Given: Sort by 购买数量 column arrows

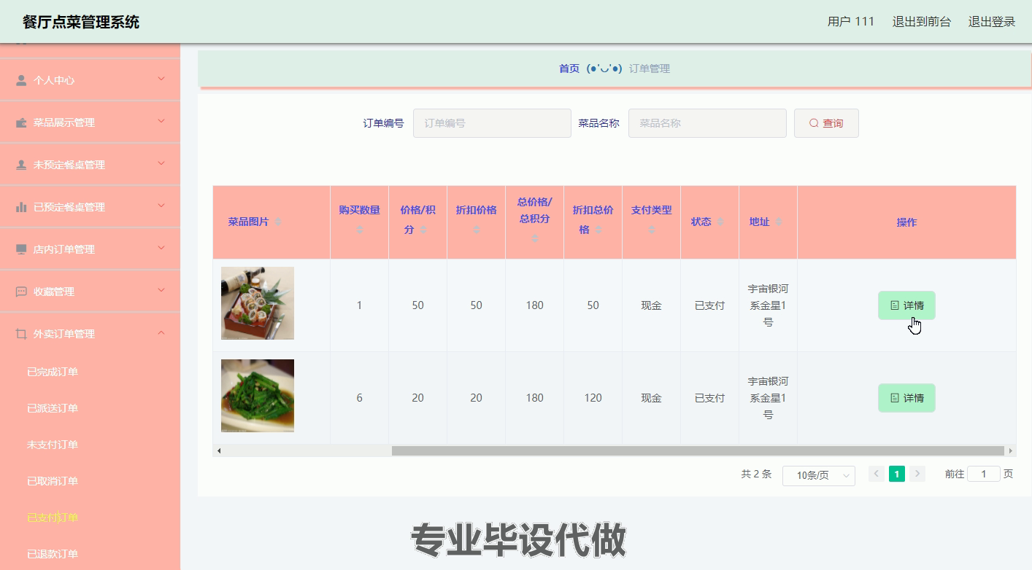Looking at the screenshot, I should click(x=359, y=230).
